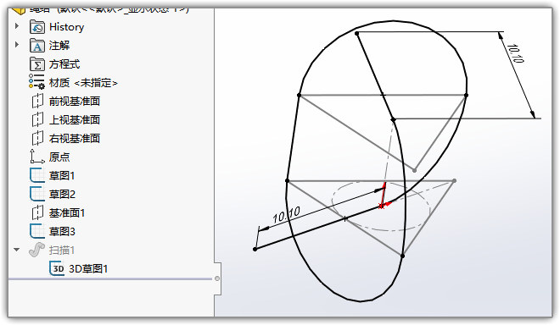Click the 注解 annotation folder icon
This screenshot has height=325, width=560.
37,45
